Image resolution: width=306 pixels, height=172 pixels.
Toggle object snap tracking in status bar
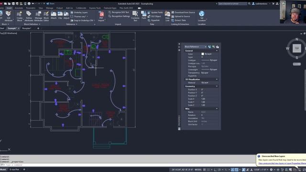click(x=232, y=170)
